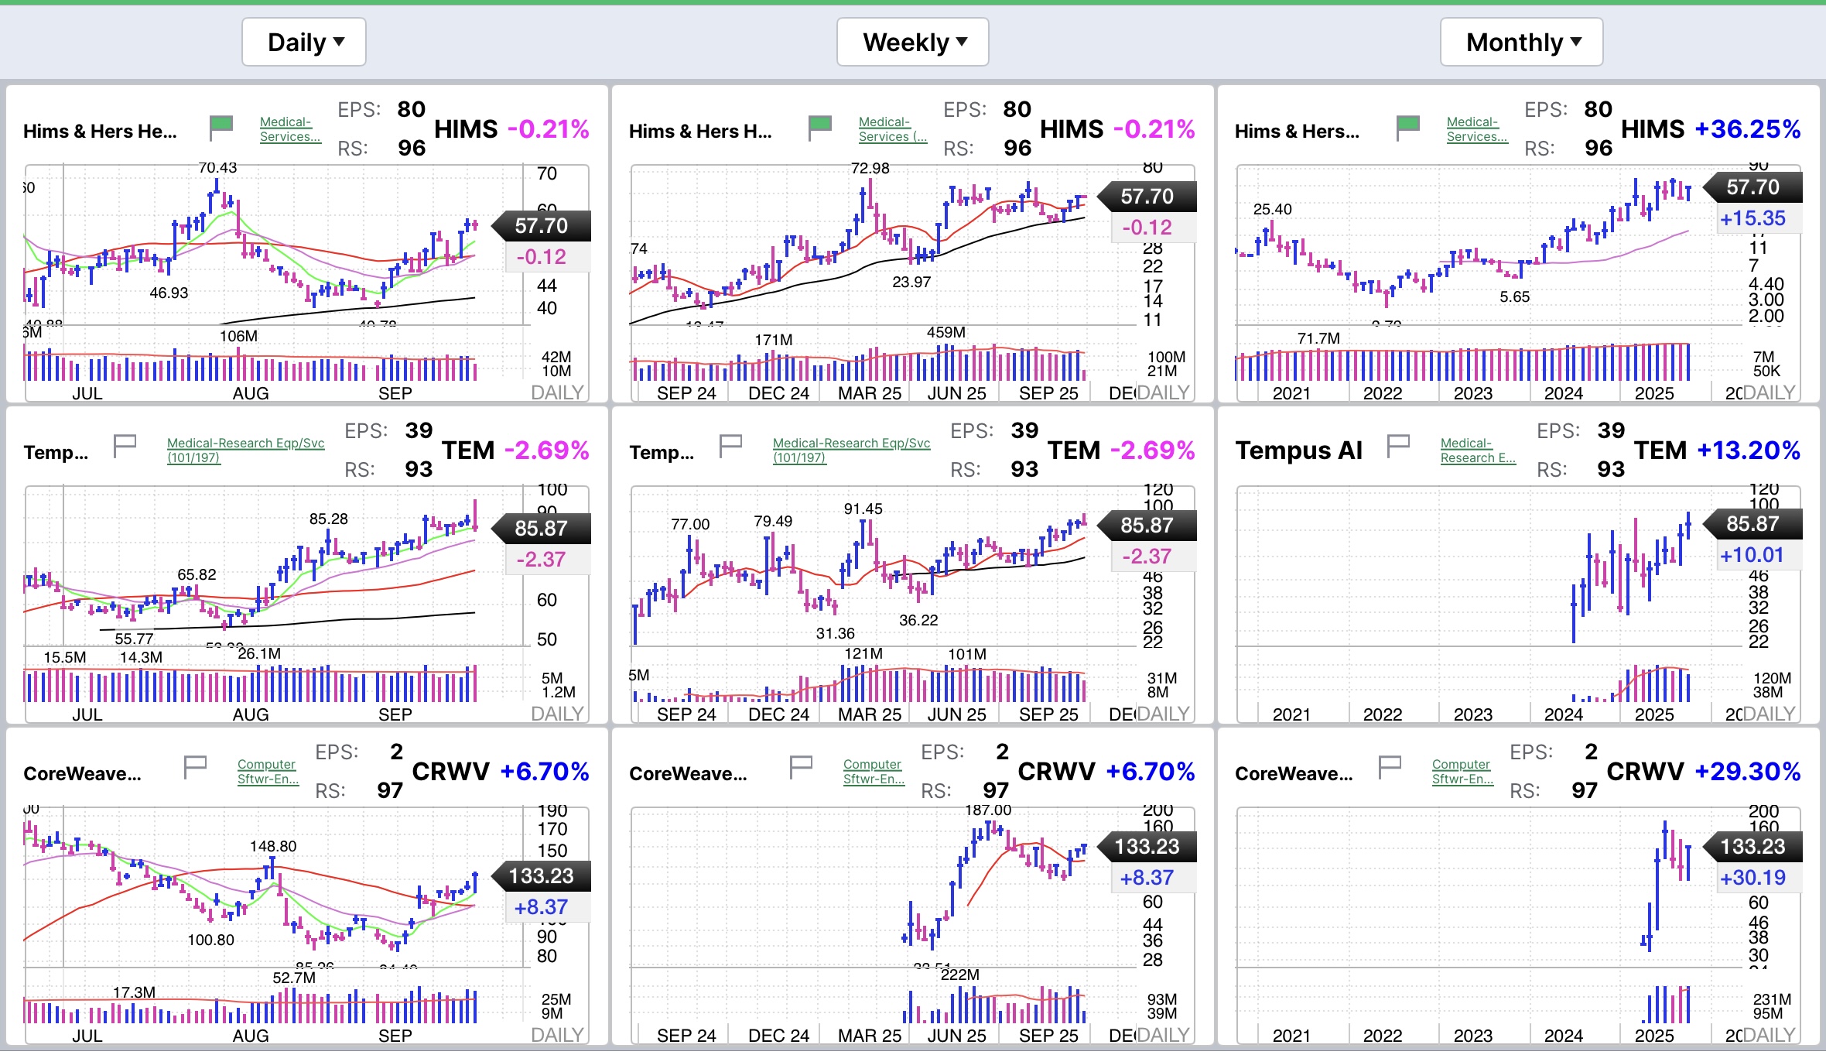
Task: Flag CoreWeave in the monthly chart panel
Action: [x=1390, y=766]
